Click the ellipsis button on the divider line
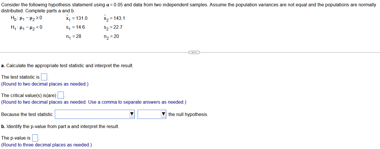 pyautogui.click(x=194, y=52)
